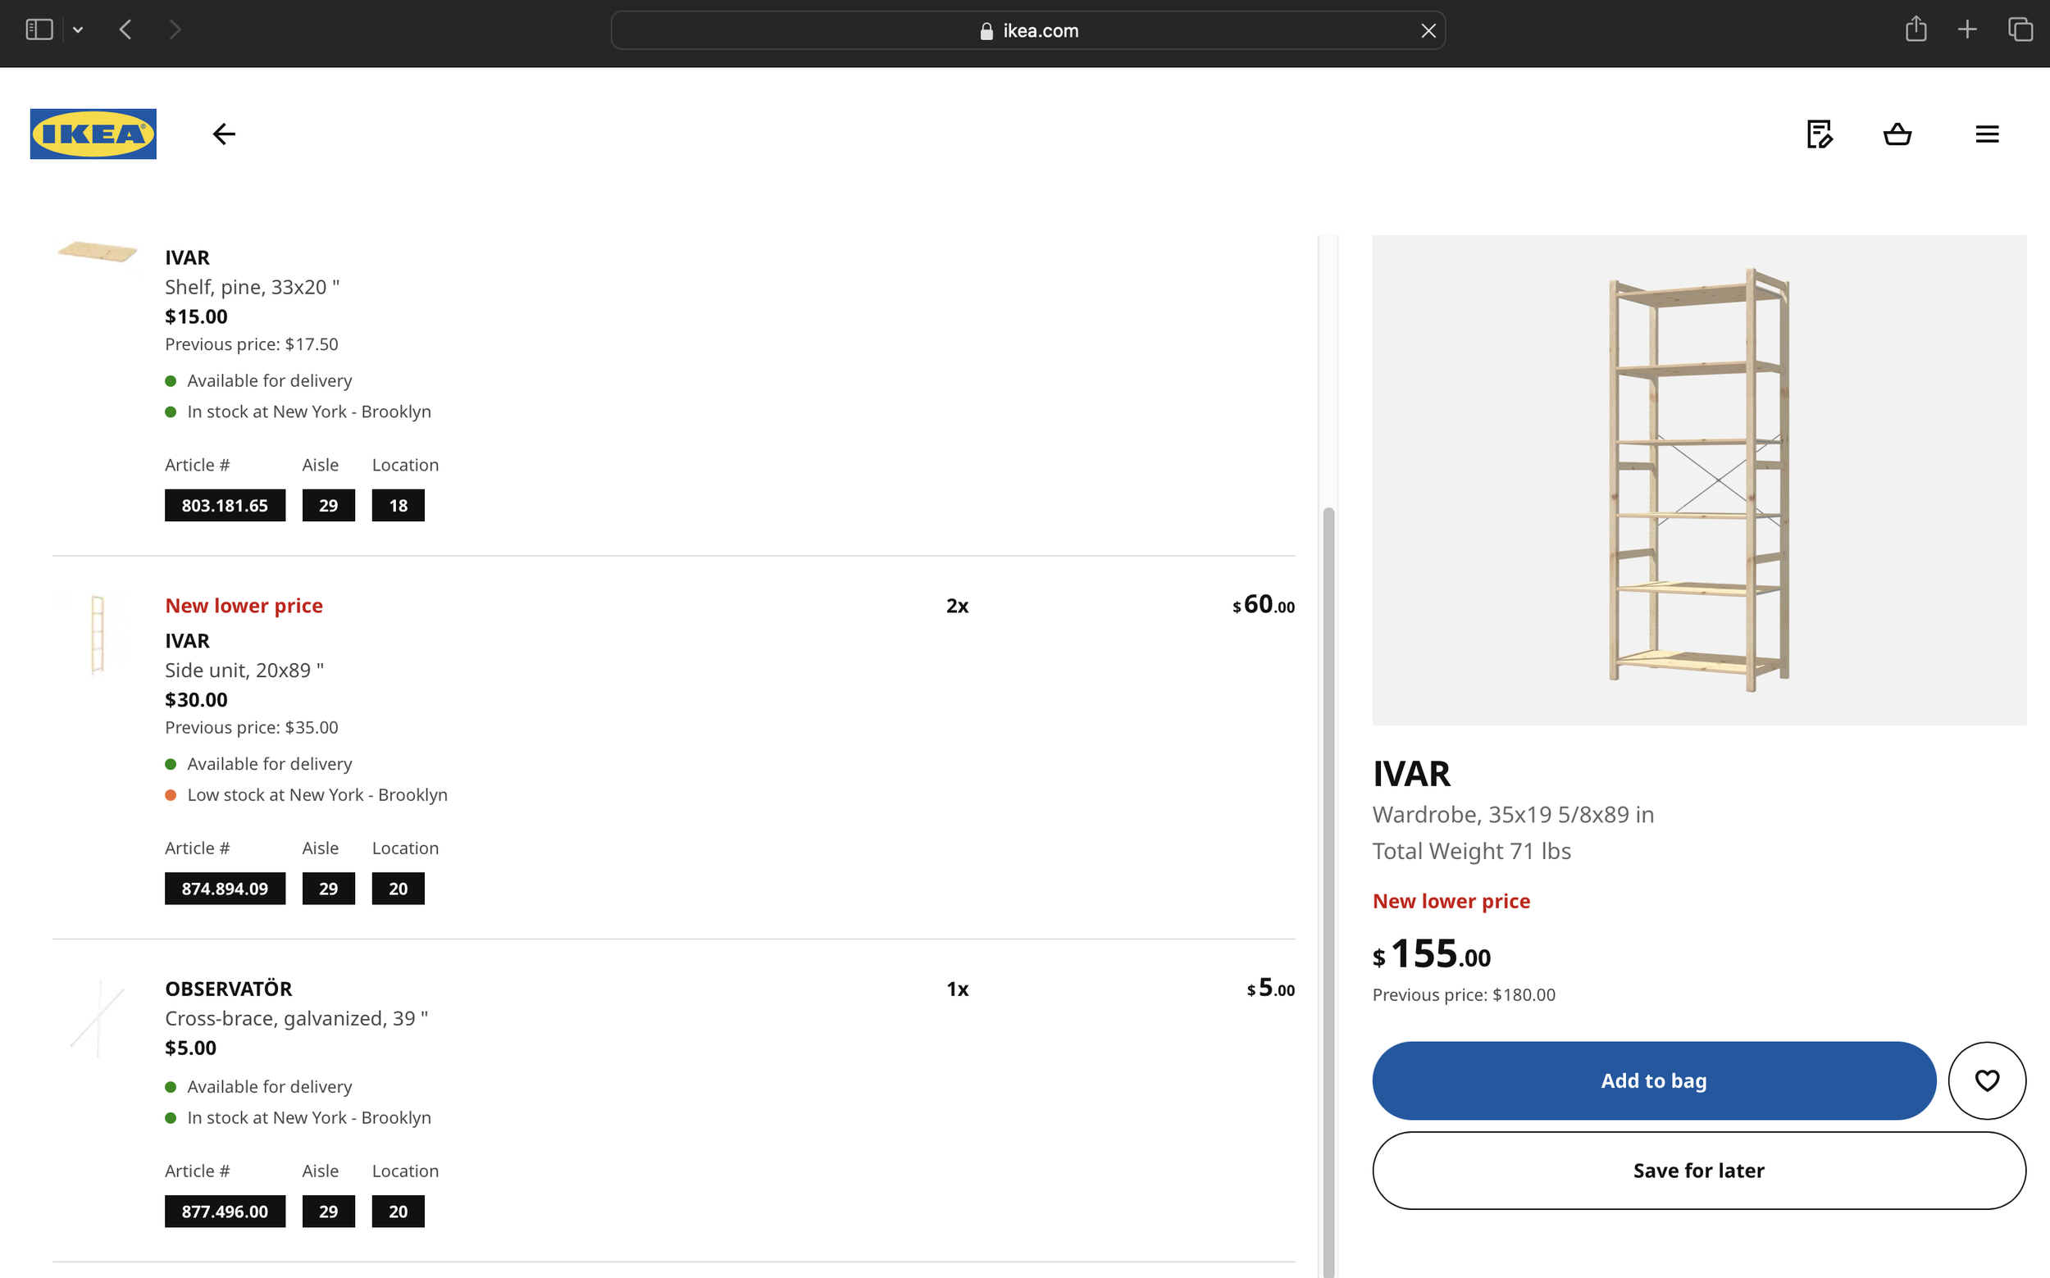Show the tab overview icon
The image size is (2050, 1278).
click(2020, 30)
